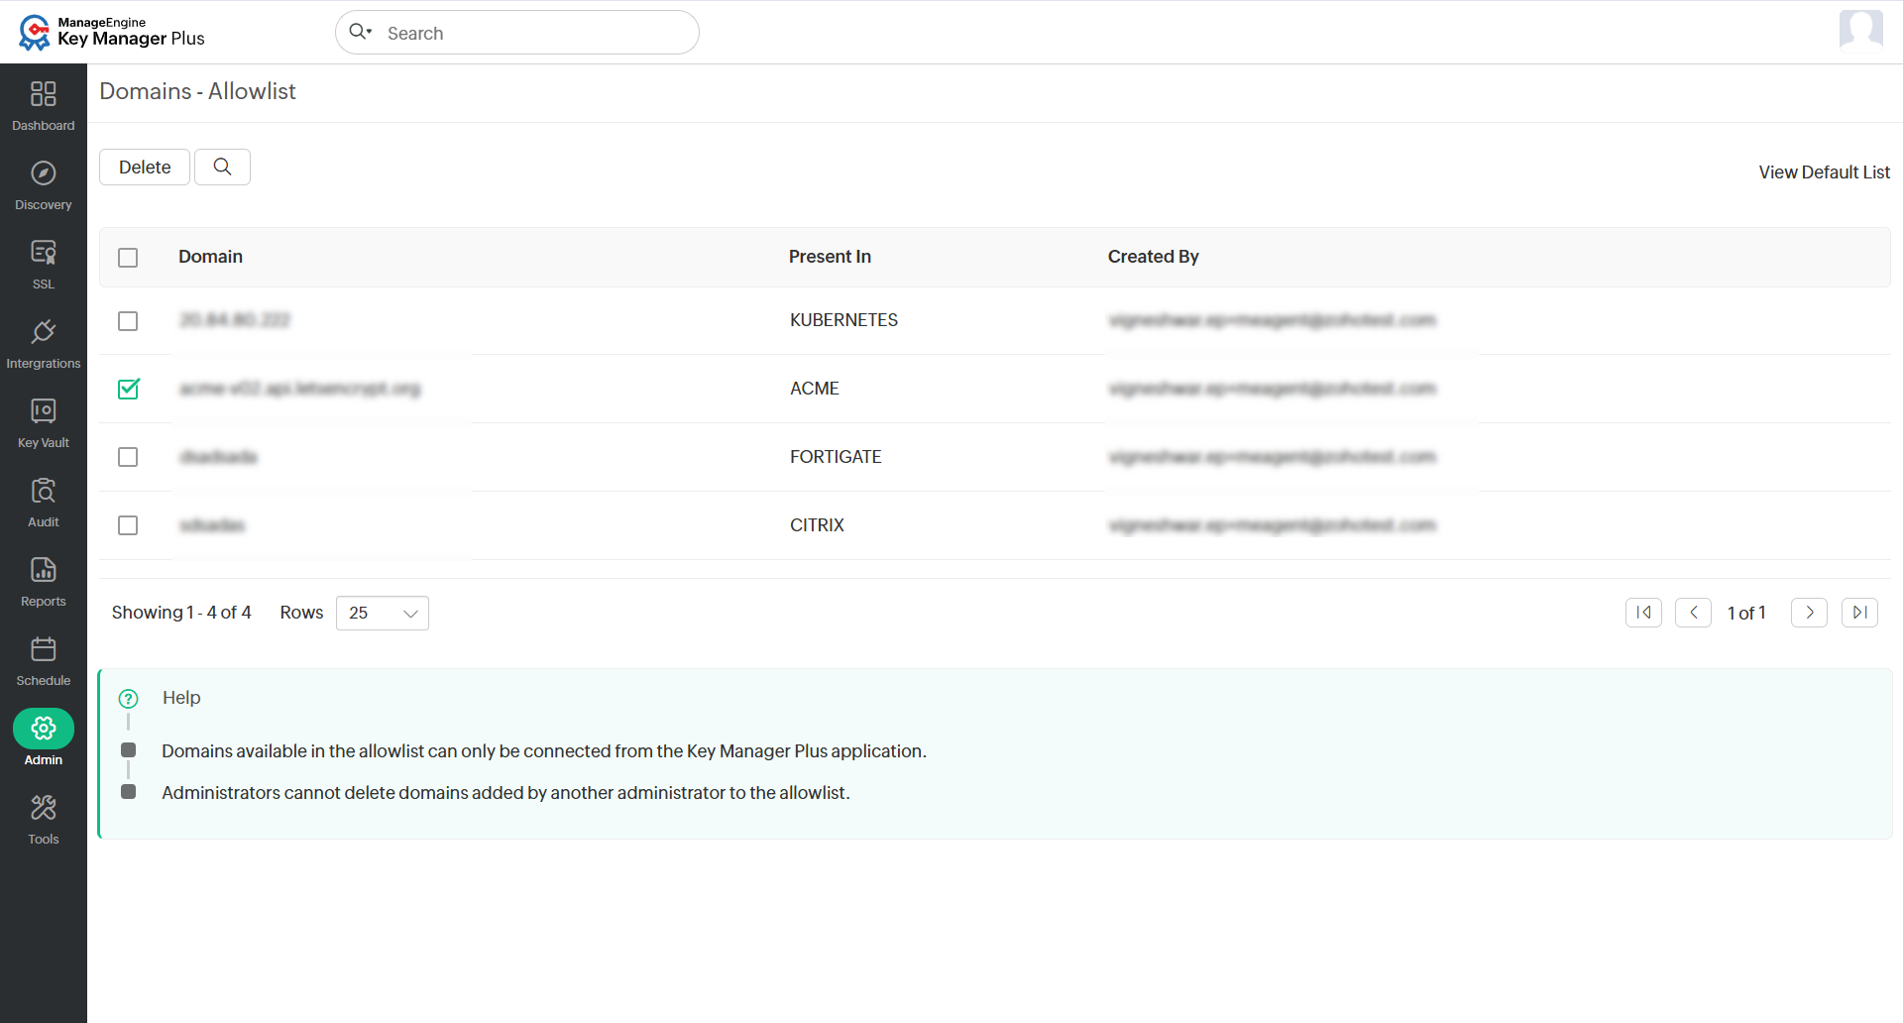The image size is (1903, 1023).
Task: Select the KUBERNETES cell
Action: (843, 320)
